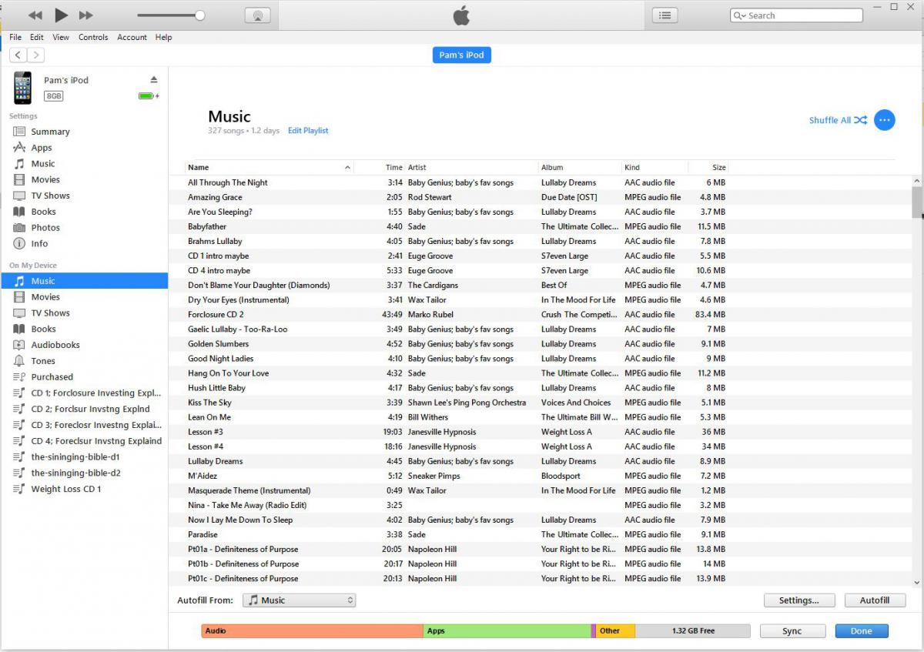Open the File menu
Viewport: 924px width, 652px height.
click(x=15, y=37)
